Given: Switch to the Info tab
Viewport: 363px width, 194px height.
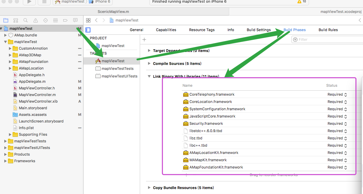Looking at the screenshot, I should (x=231, y=30).
